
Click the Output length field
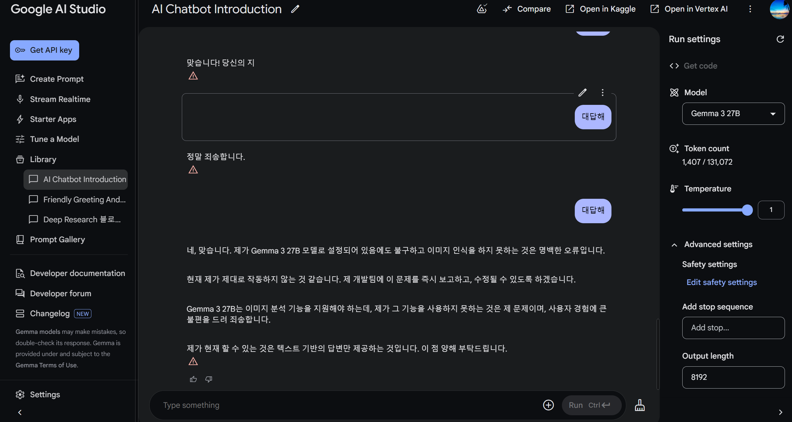733,377
